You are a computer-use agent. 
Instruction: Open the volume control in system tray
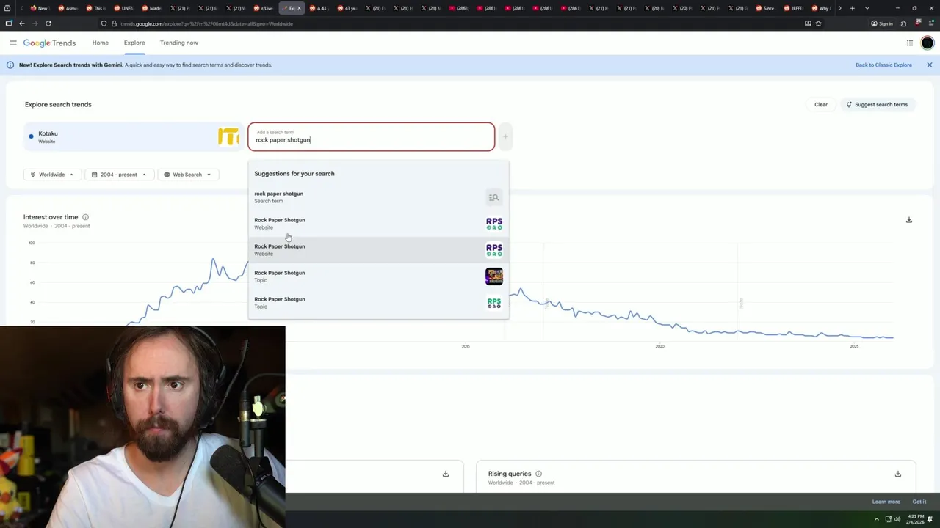click(897, 519)
